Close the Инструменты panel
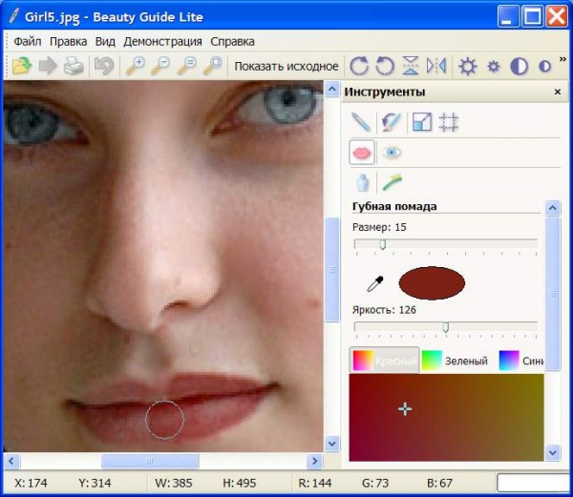 (558, 93)
